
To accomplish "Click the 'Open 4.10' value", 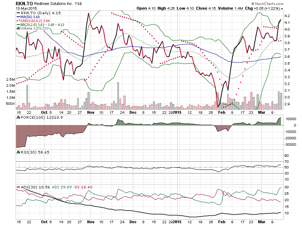I will point(146,8).
